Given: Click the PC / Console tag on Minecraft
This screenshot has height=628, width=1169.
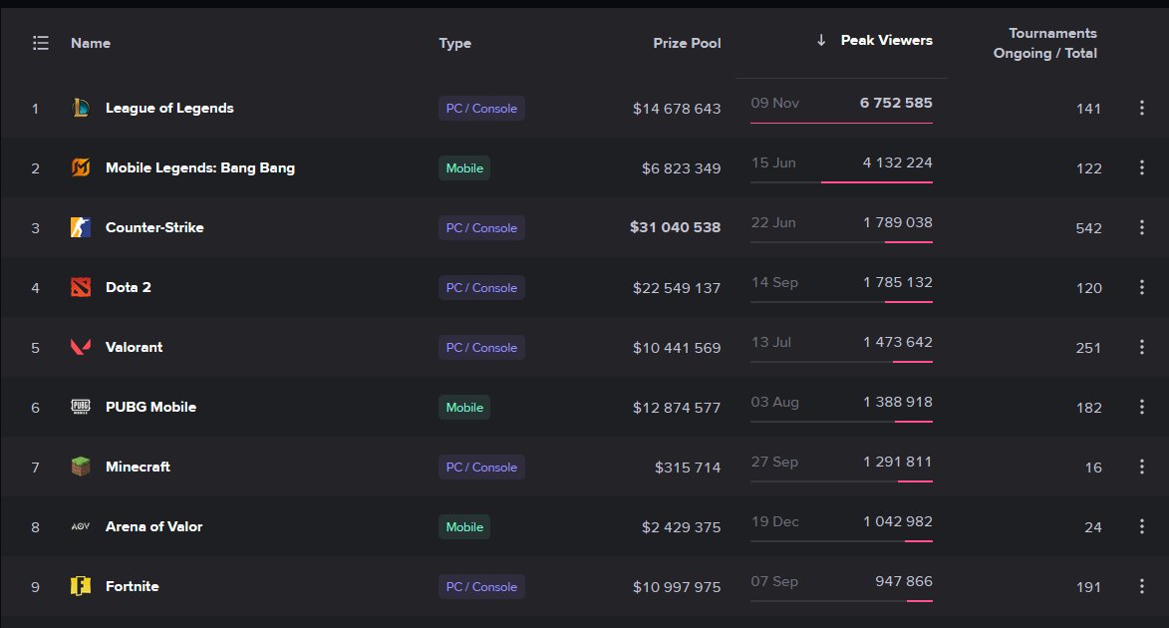Looking at the screenshot, I should coord(481,467).
